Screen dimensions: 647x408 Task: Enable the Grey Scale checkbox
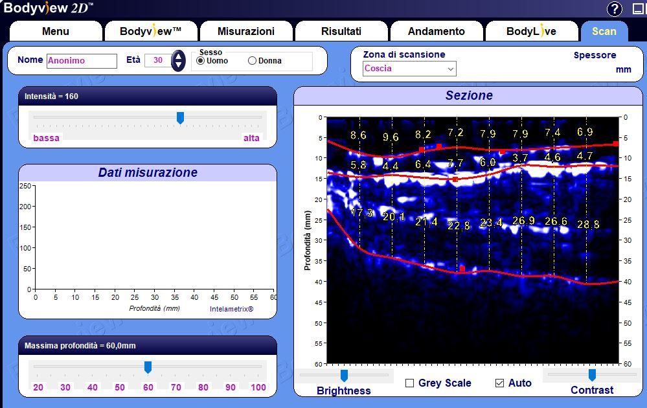tap(409, 383)
